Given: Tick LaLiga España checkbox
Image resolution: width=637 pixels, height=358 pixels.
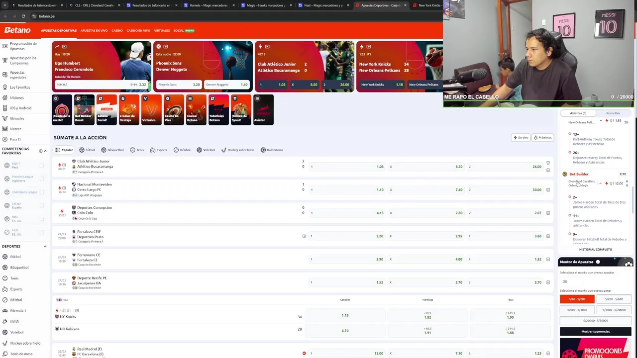Looking at the screenshot, I should click(41, 205).
